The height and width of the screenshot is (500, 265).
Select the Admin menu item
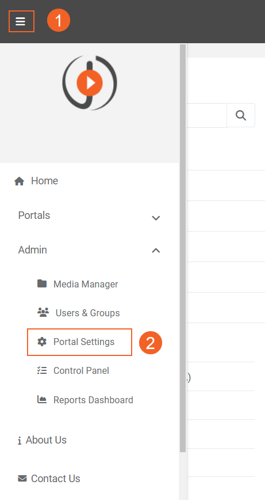pos(32,249)
